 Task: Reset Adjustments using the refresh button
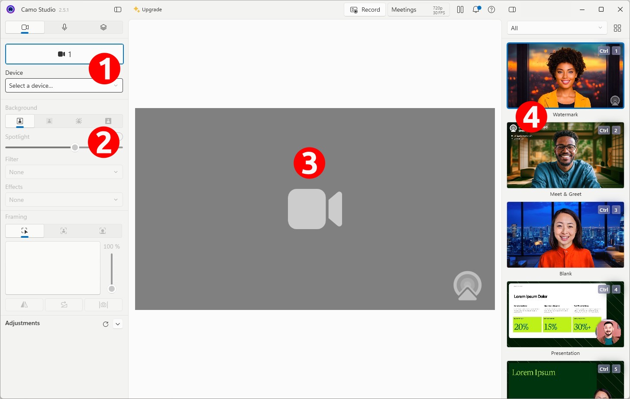point(105,324)
